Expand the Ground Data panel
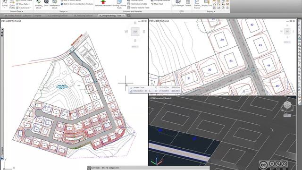This screenshot has height=170, width=302. (x=17, y=11)
